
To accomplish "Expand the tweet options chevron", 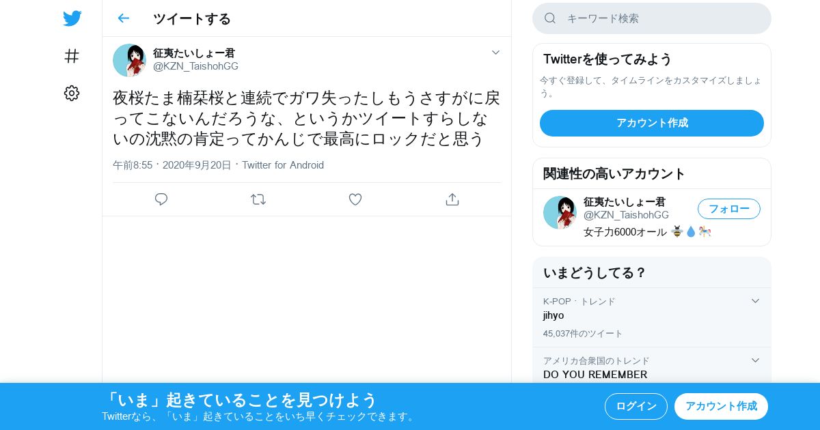I will click(x=496, y=53).
